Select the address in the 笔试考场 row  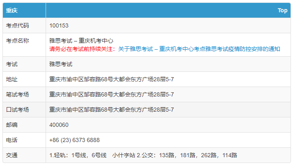coord(111,94)
